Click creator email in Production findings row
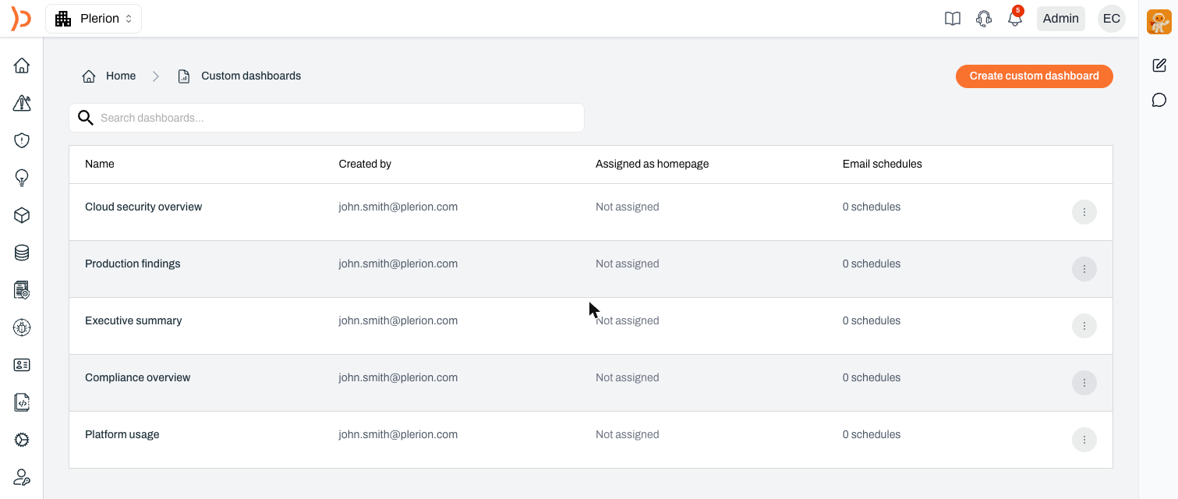This screenshot has height=499, width=1178. 398,264
